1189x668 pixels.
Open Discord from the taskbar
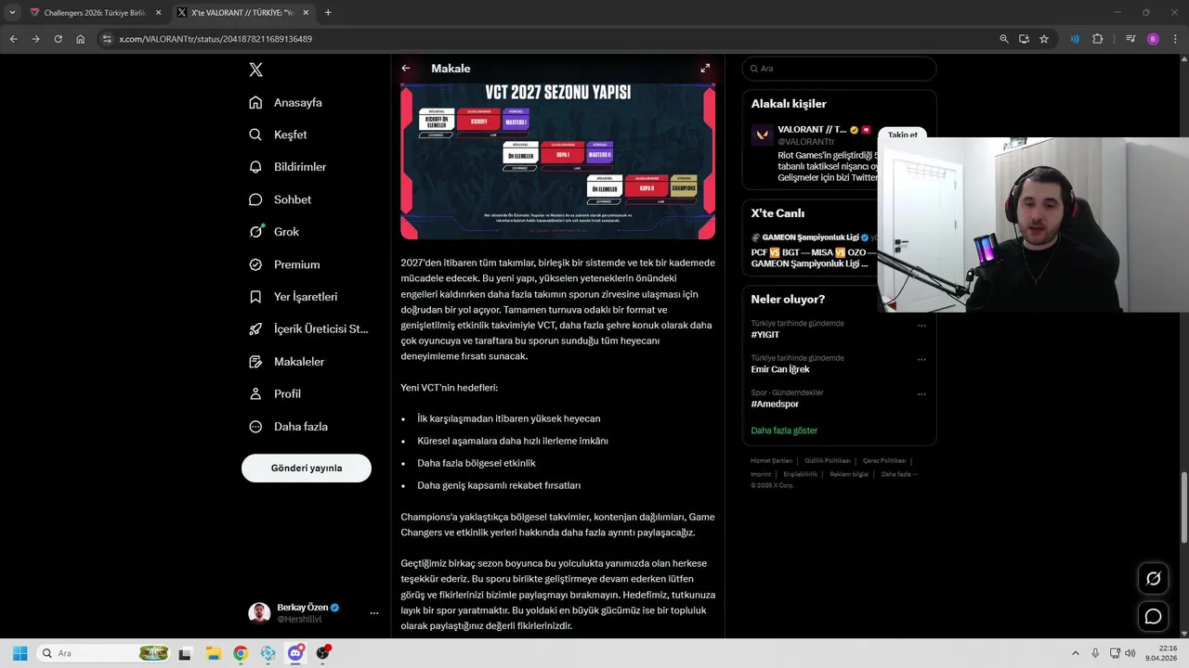pyautogui.click(x=295, y=653)
